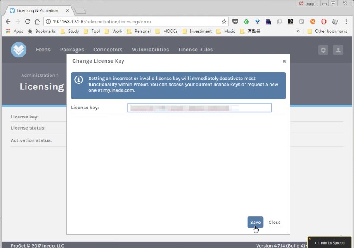Go to the browser home page icon
This screenshot has width=354, height=248.
click(x=37, y=22)
